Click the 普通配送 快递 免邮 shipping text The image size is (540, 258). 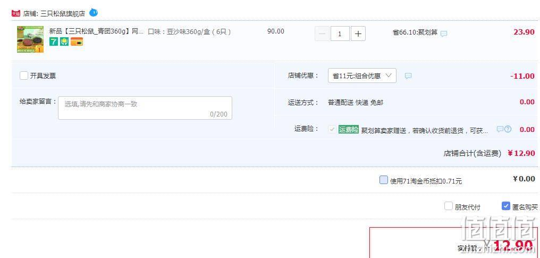coord(356,103)
